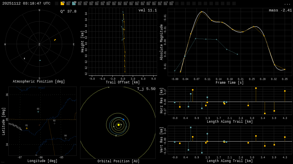This screenshot has height=164, width=293.
Task: Select station 04 in the station bar
Action: click(80, 3)
